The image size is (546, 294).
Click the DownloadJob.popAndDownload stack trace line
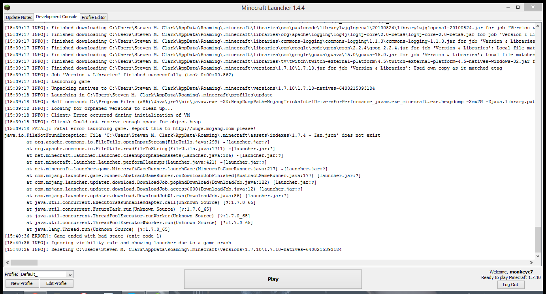tap(171, 182)
